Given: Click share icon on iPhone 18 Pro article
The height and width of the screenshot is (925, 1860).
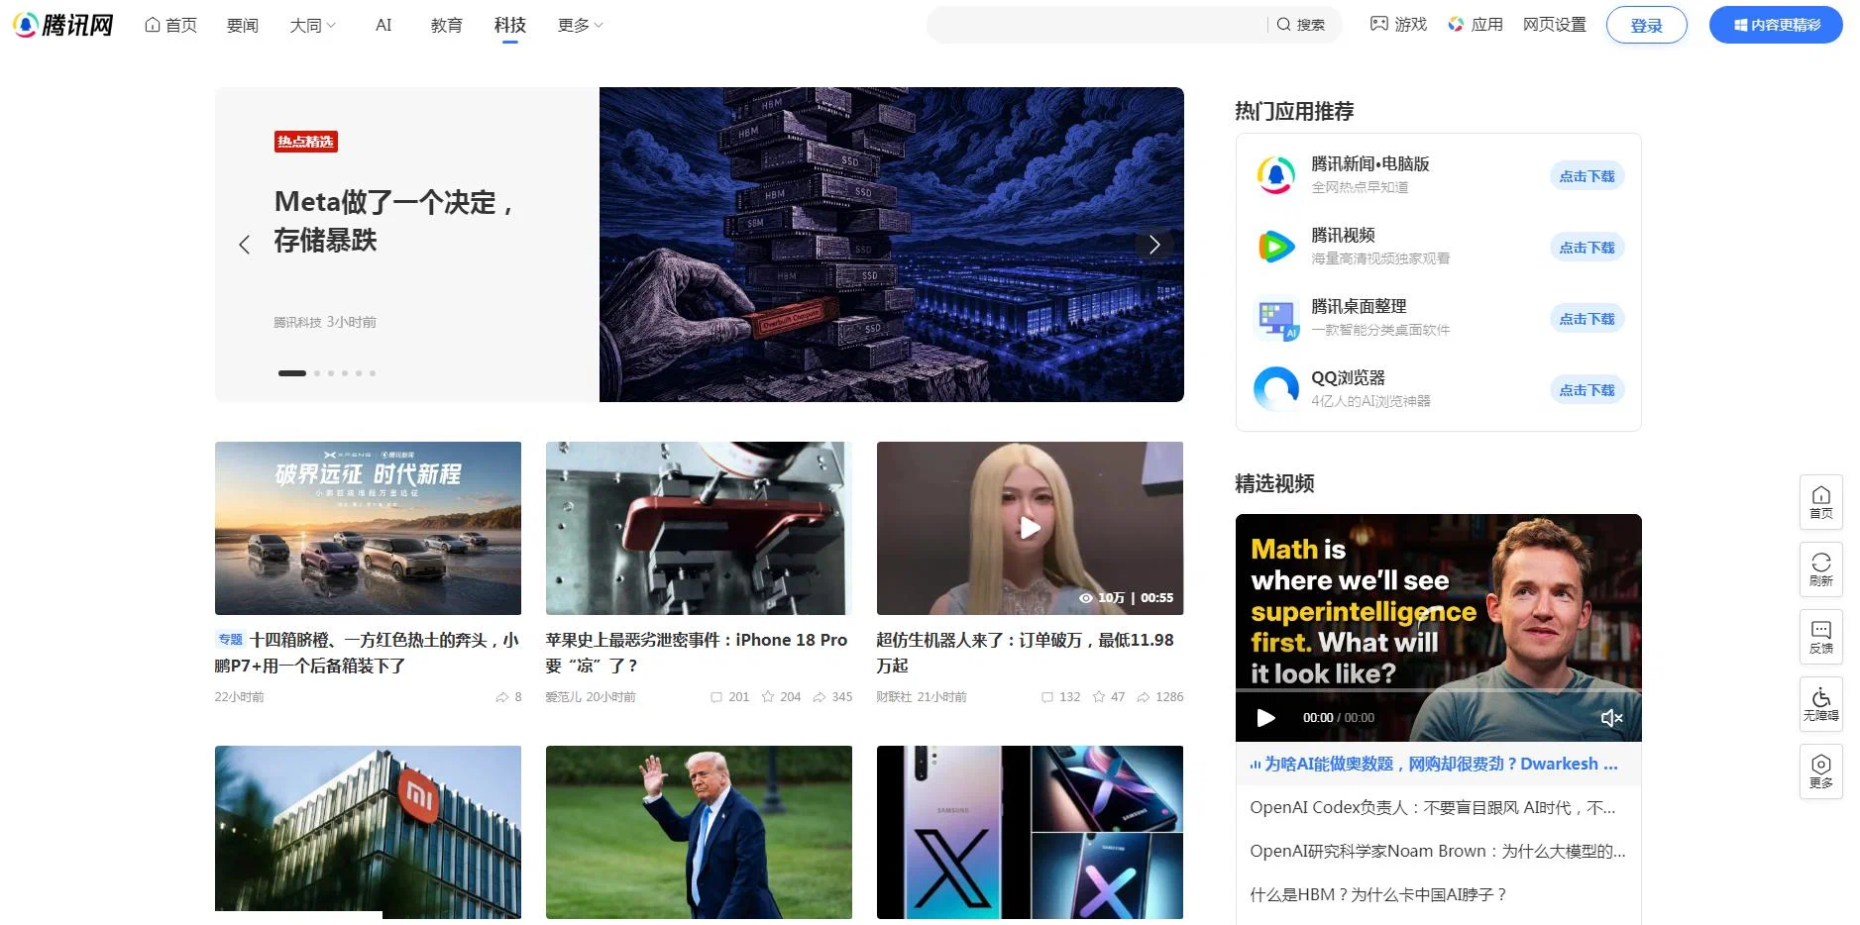Looking at the screenshot, I should click(x=820, y=697).
